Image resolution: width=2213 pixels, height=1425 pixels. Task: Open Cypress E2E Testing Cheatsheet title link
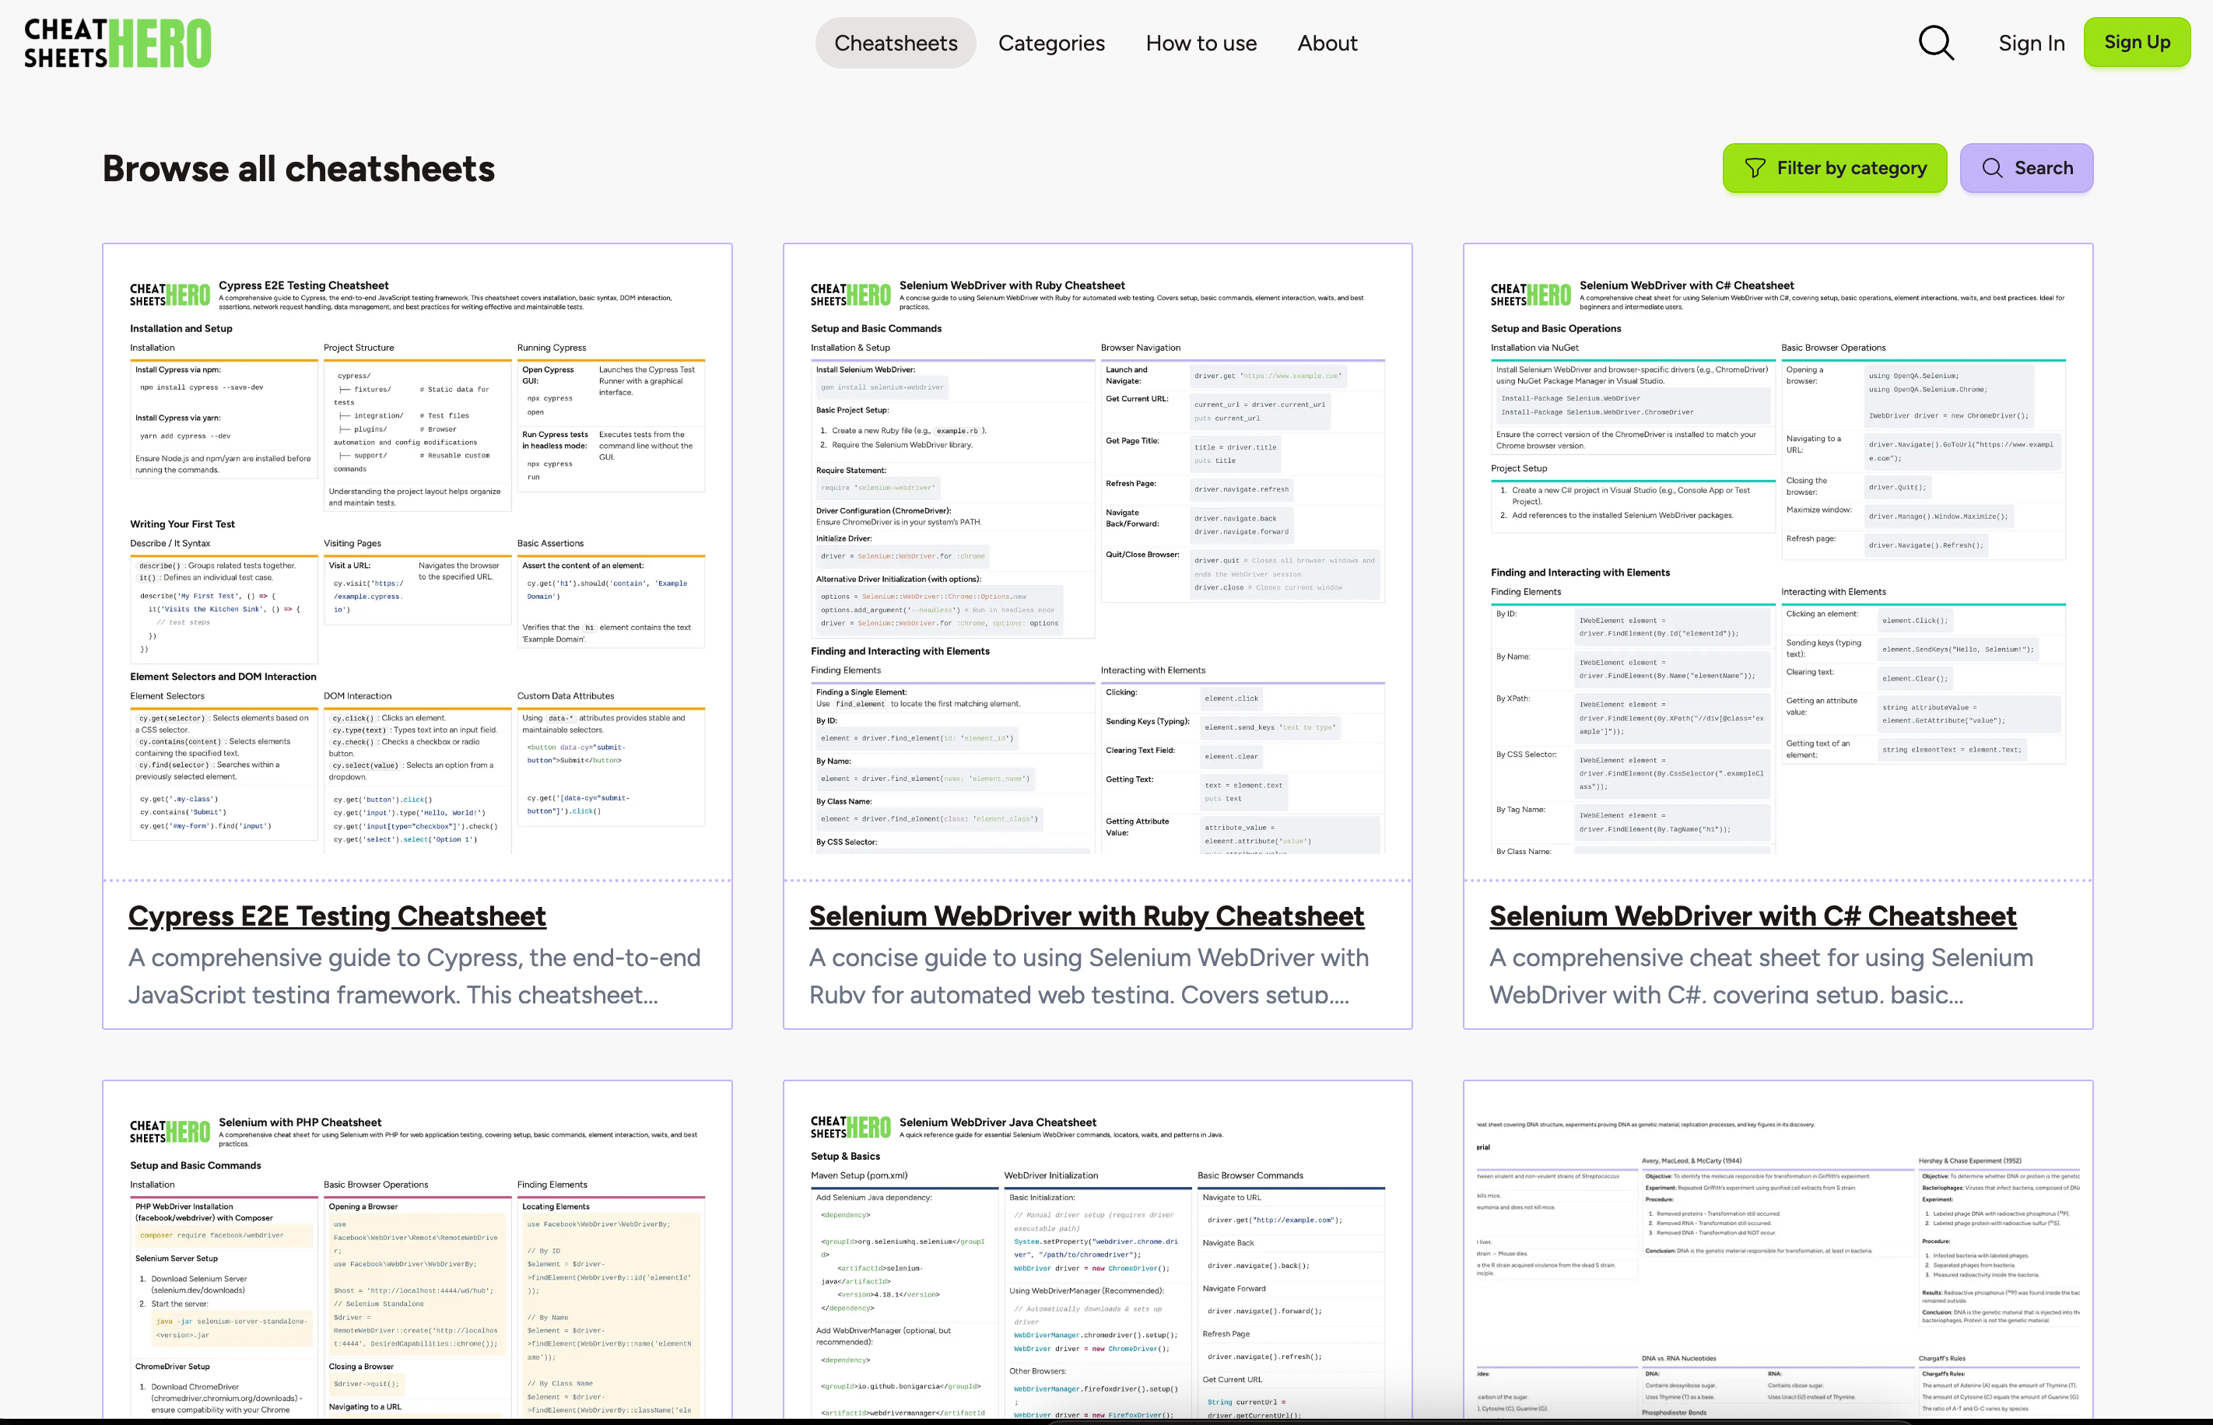coord(337,916)
